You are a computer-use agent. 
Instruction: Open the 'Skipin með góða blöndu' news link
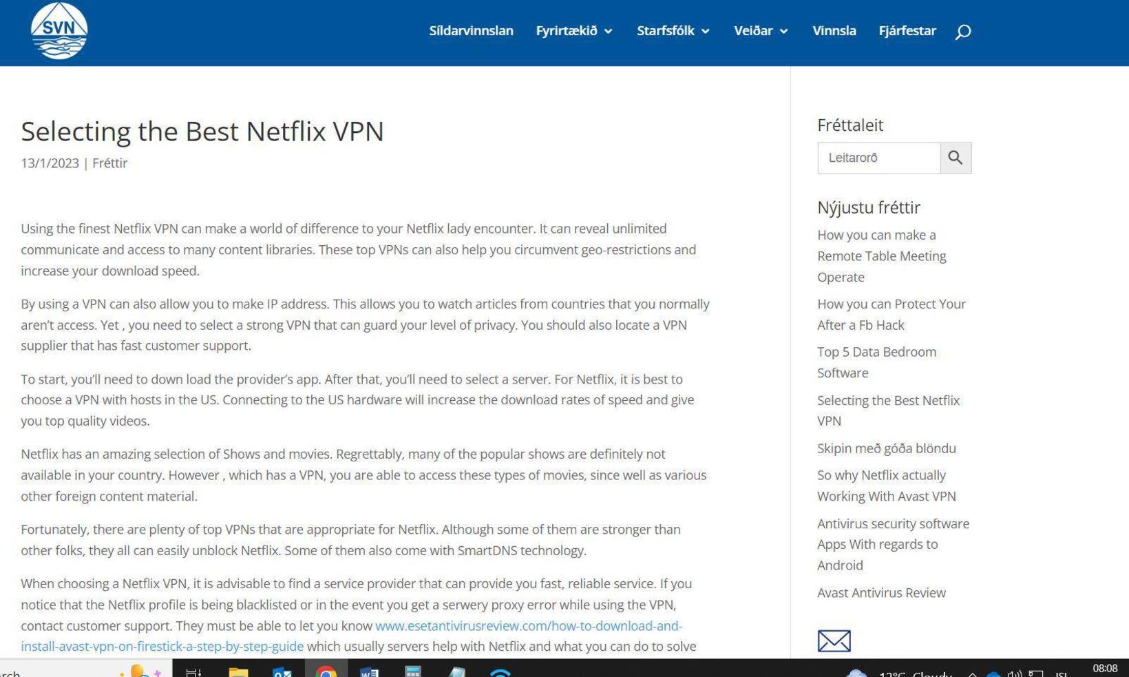tap(886, 448)
